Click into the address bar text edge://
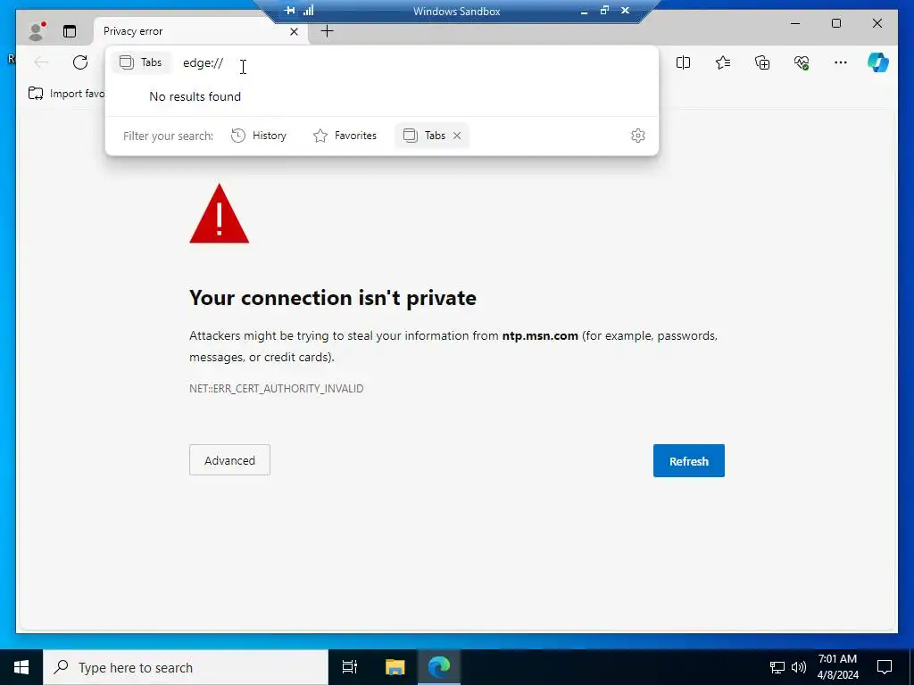914x685 pixels. 204,63
